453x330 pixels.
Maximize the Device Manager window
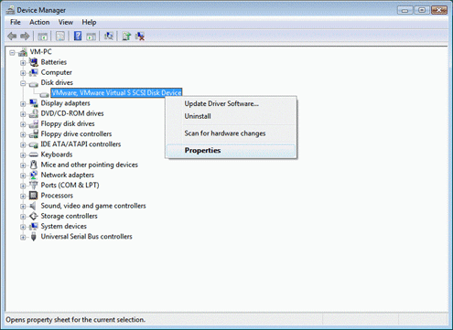422,10
